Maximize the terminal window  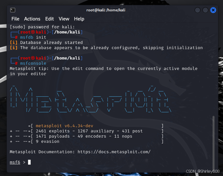point(205,10)
